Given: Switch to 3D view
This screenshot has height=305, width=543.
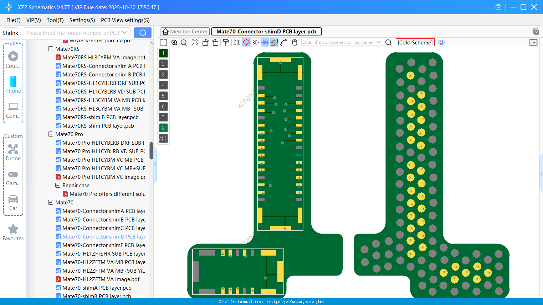Looking at the screenshot, I should 255,42.
